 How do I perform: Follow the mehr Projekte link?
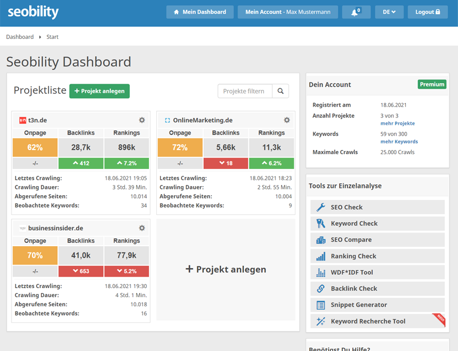pos(397,123)
